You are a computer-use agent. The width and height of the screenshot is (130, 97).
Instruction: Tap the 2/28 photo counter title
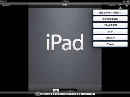click(65, 5)
